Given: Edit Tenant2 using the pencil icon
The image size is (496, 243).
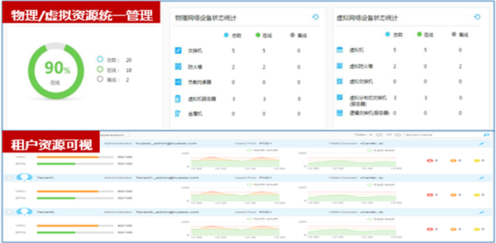Looking at the screenshot, I should (x=482, y=212).
